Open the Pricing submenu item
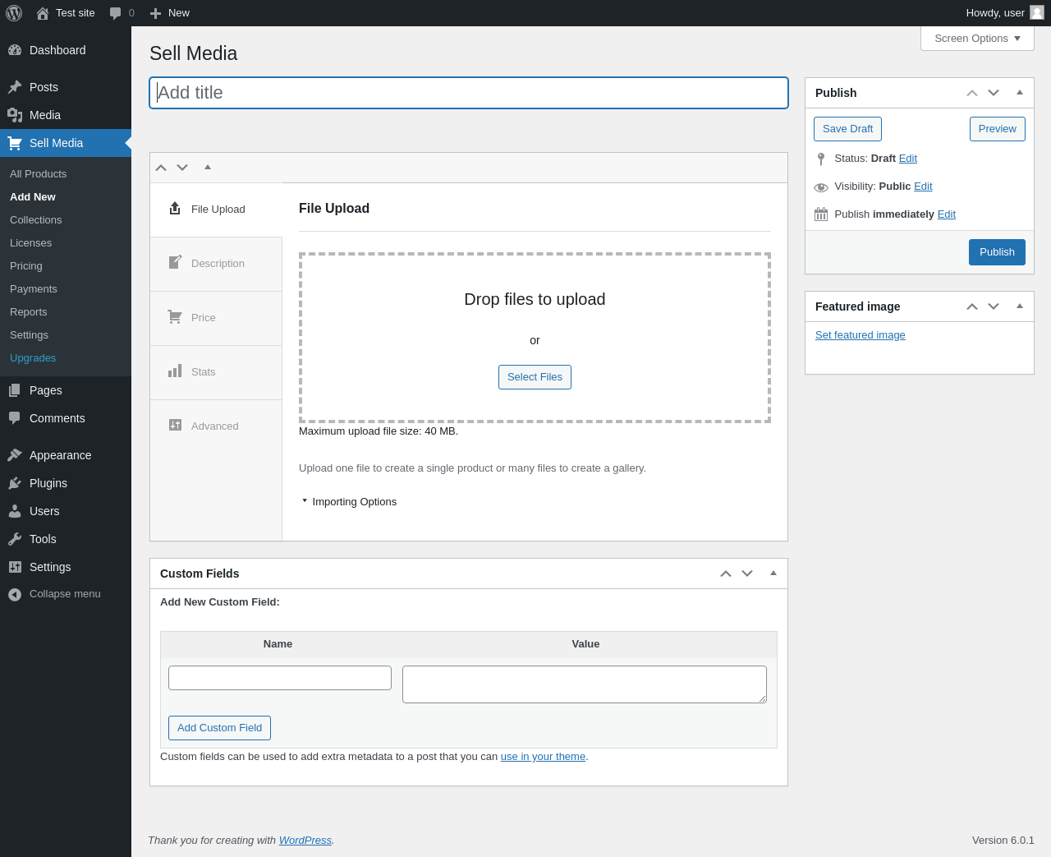The height and width of the screenshot is (857, 1051). [26, 266]
